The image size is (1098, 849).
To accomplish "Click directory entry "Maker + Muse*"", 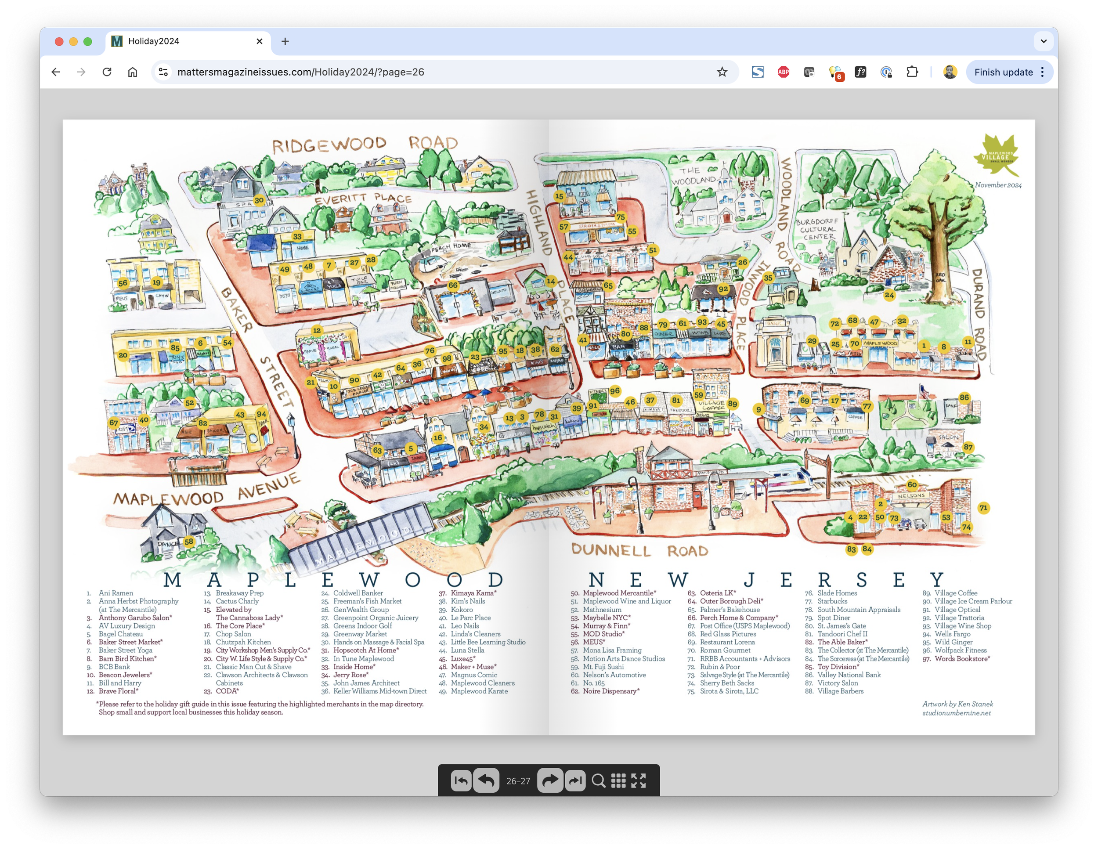I will pos(473,667).
